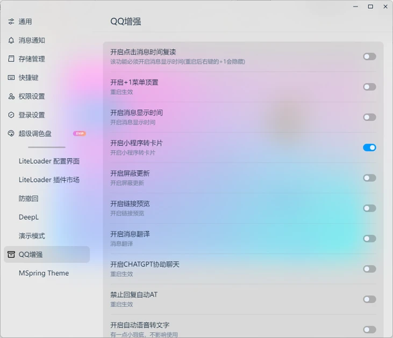Click the 开启自动语音转文字 label
Image resolution: width=393 pixels, height=338 pixels.
[x=140, y=325]
